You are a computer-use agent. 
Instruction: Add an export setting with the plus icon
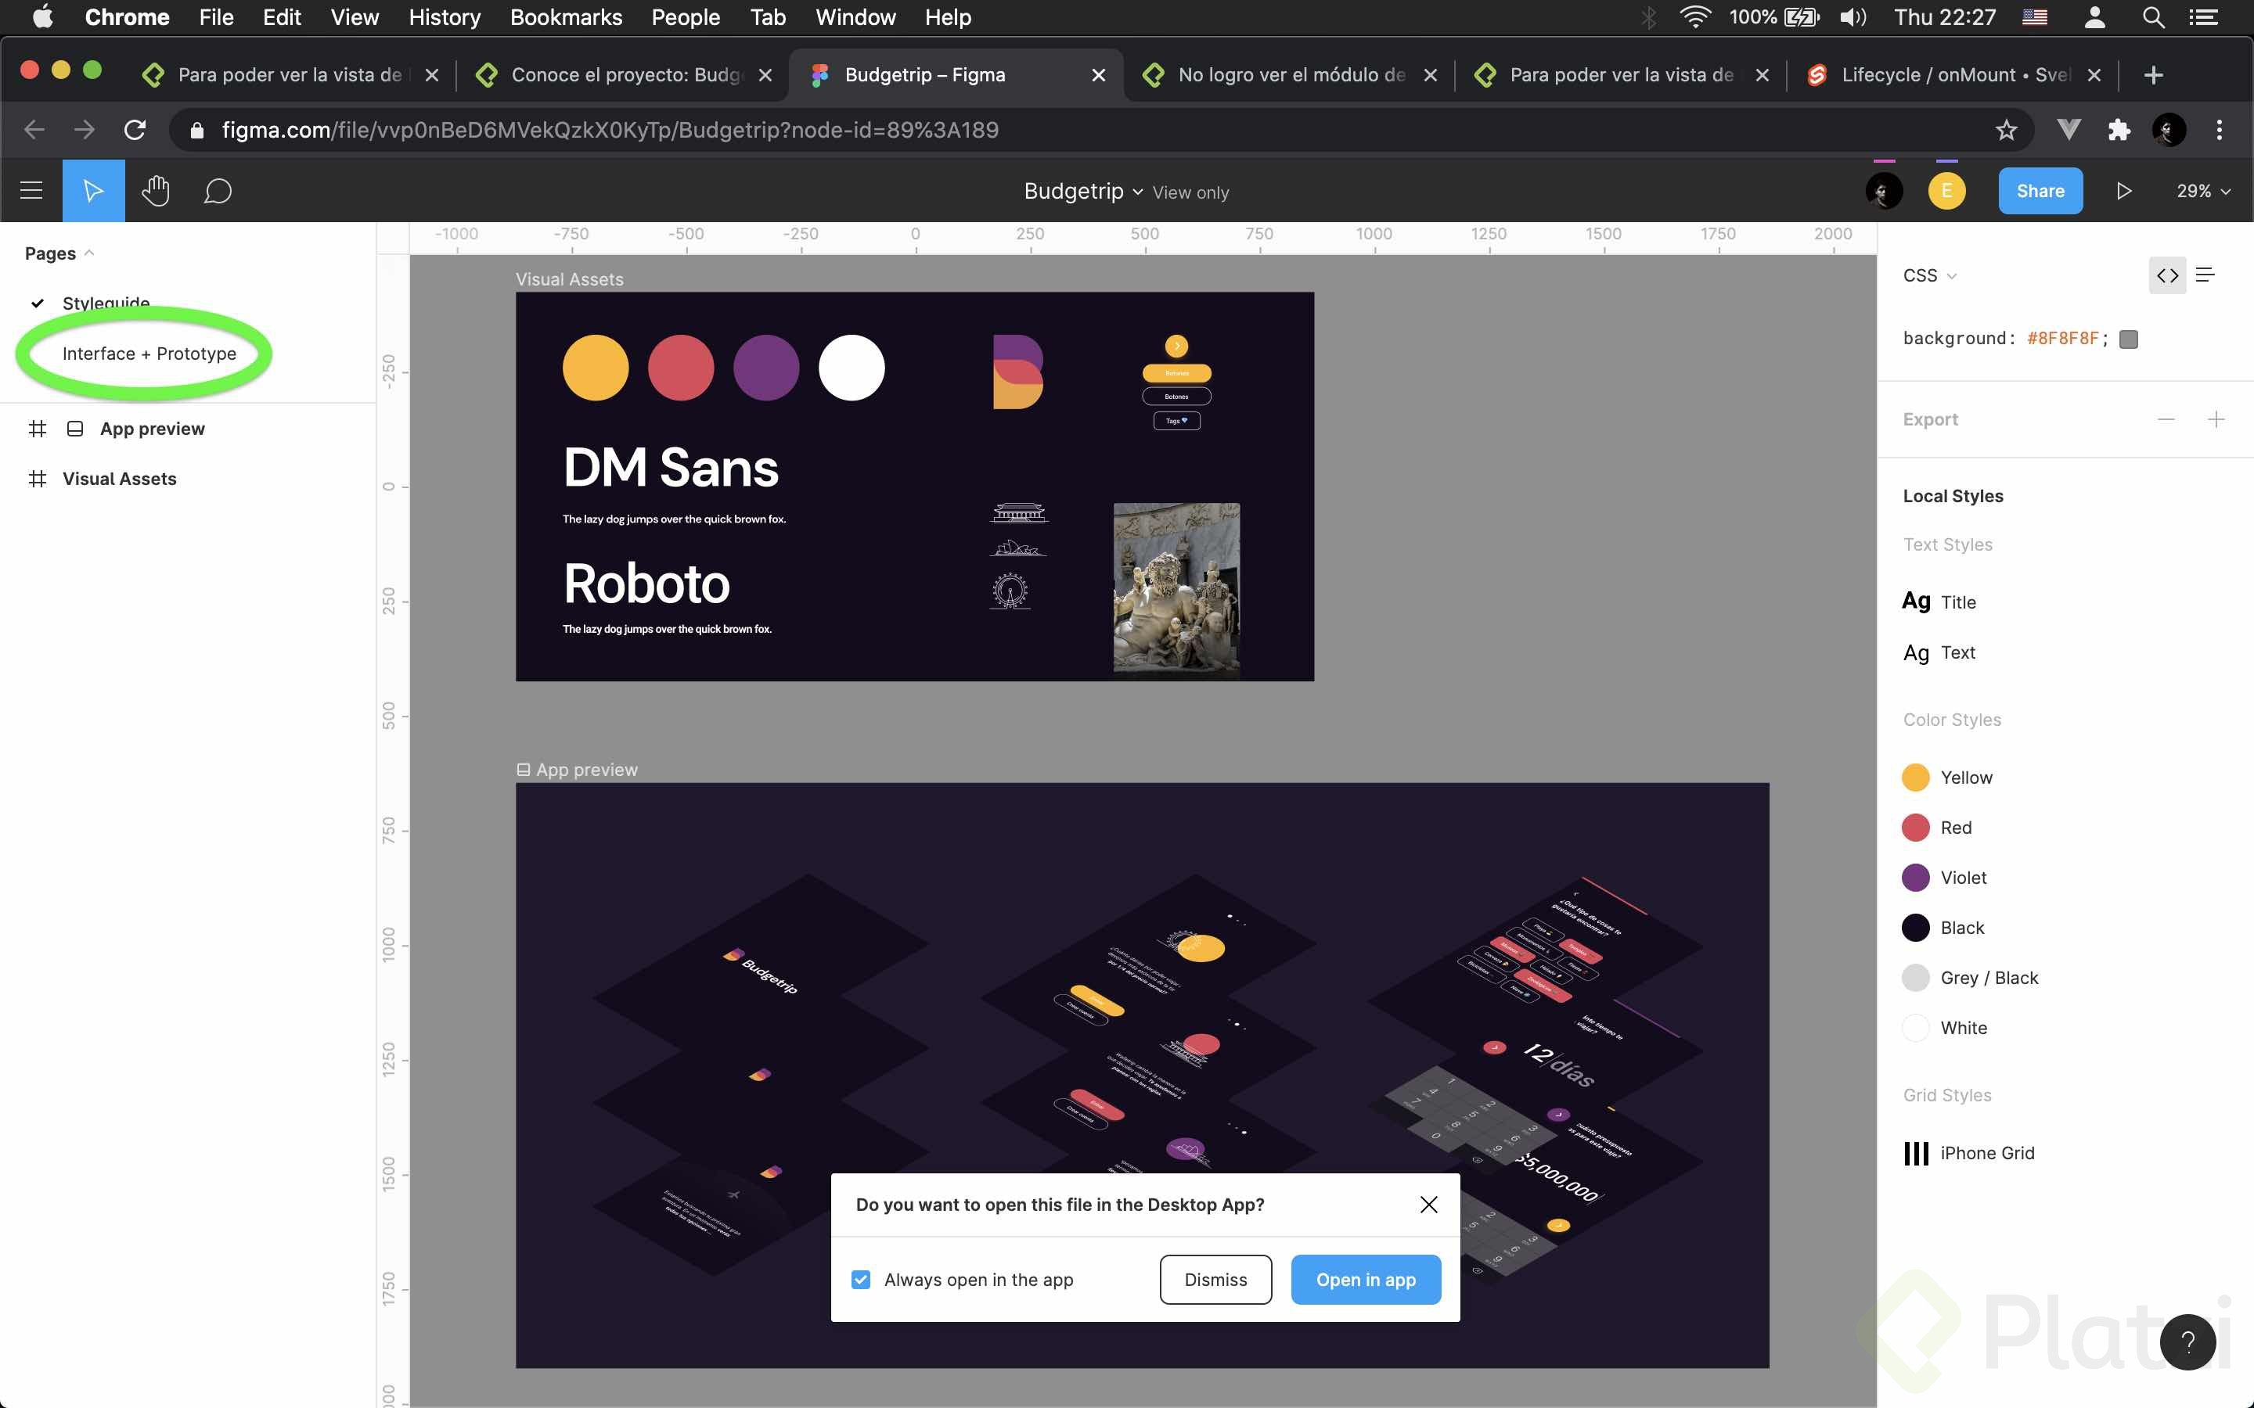tap(2216, 419)
